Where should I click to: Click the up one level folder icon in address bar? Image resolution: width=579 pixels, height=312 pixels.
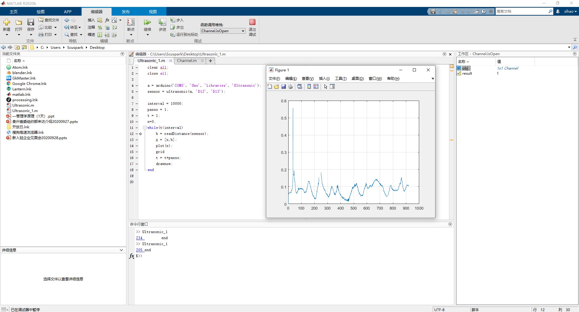pos(17,47)
